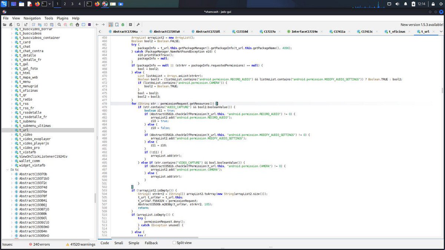
Task: Open the Plugins menu
Action: [x=63, y=18]
